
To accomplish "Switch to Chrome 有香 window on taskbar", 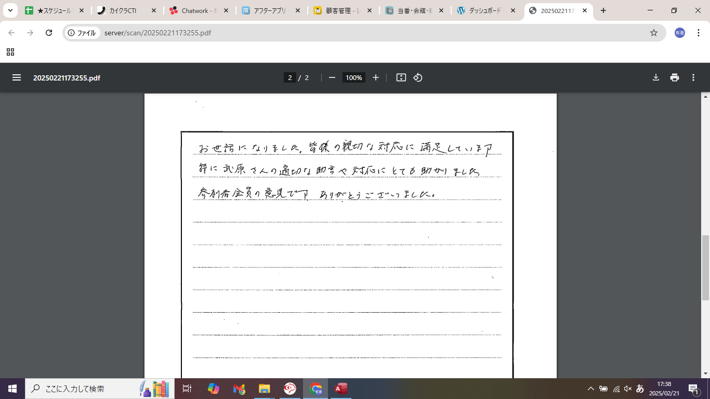I will [x=315, y=389].
